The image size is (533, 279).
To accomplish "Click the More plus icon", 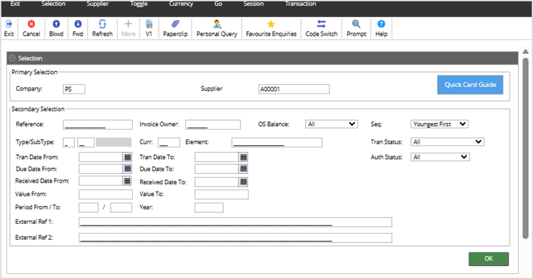I will pyautogui.click(x=128, y=24).
